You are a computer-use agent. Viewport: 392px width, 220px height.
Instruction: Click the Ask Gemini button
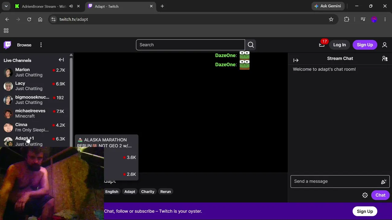click(x=328, y=6)
